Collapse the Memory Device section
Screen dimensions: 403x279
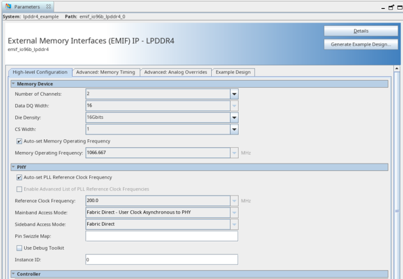coord(13,84)
